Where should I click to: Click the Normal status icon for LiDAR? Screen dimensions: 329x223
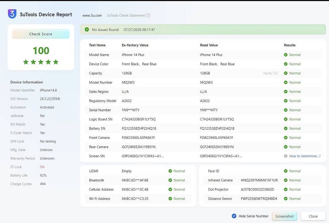[x=170, y=171]
